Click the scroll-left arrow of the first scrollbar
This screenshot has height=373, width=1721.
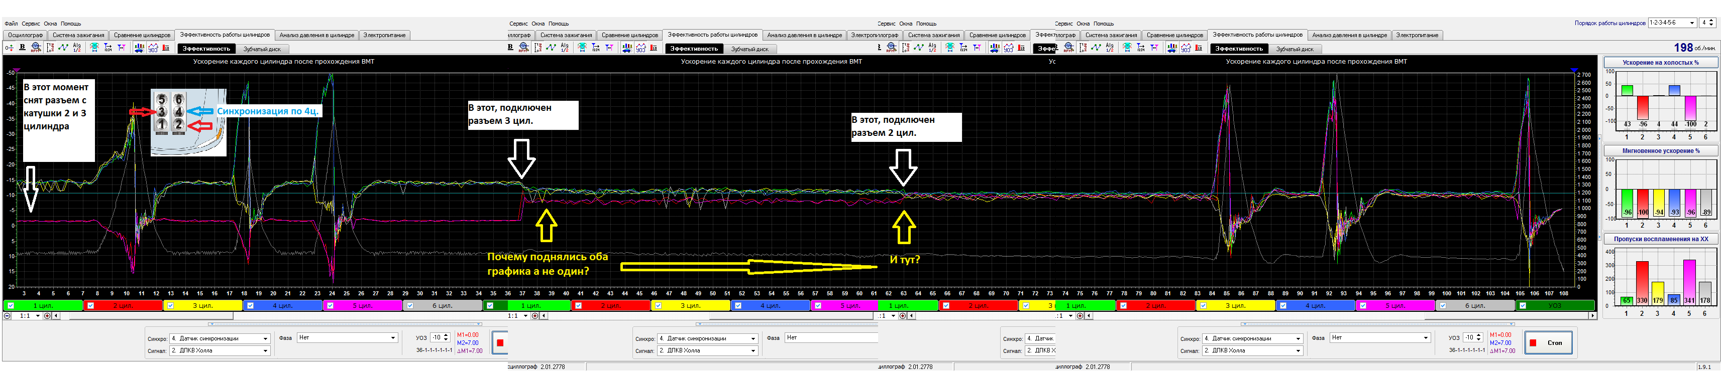pos(56,316)
